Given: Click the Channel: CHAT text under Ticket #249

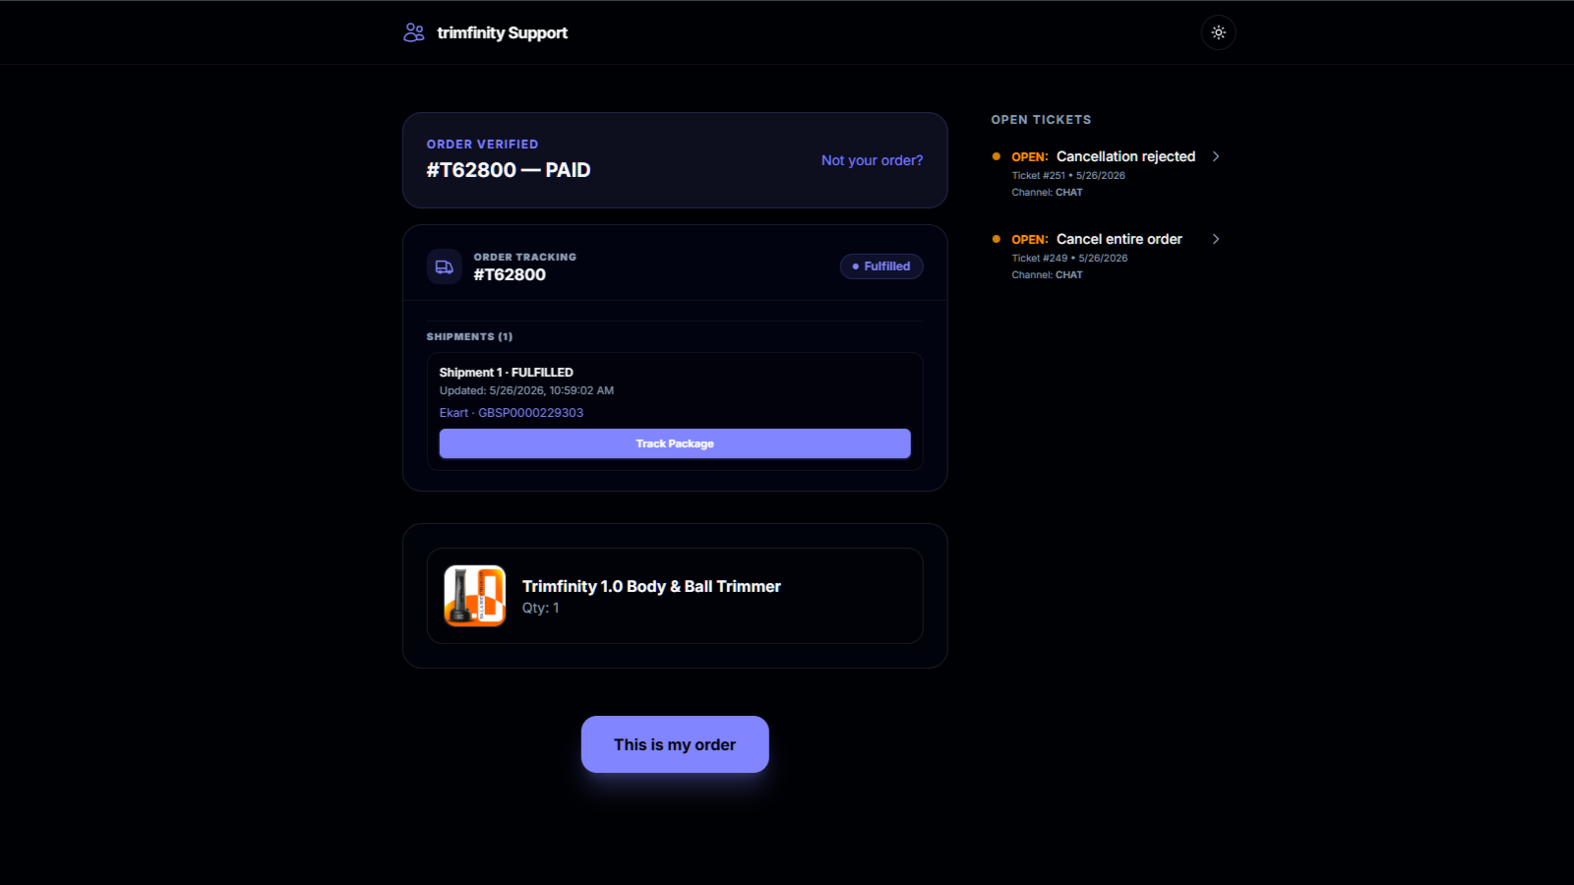Looking at the screenshot, I should coord(1047,275).
